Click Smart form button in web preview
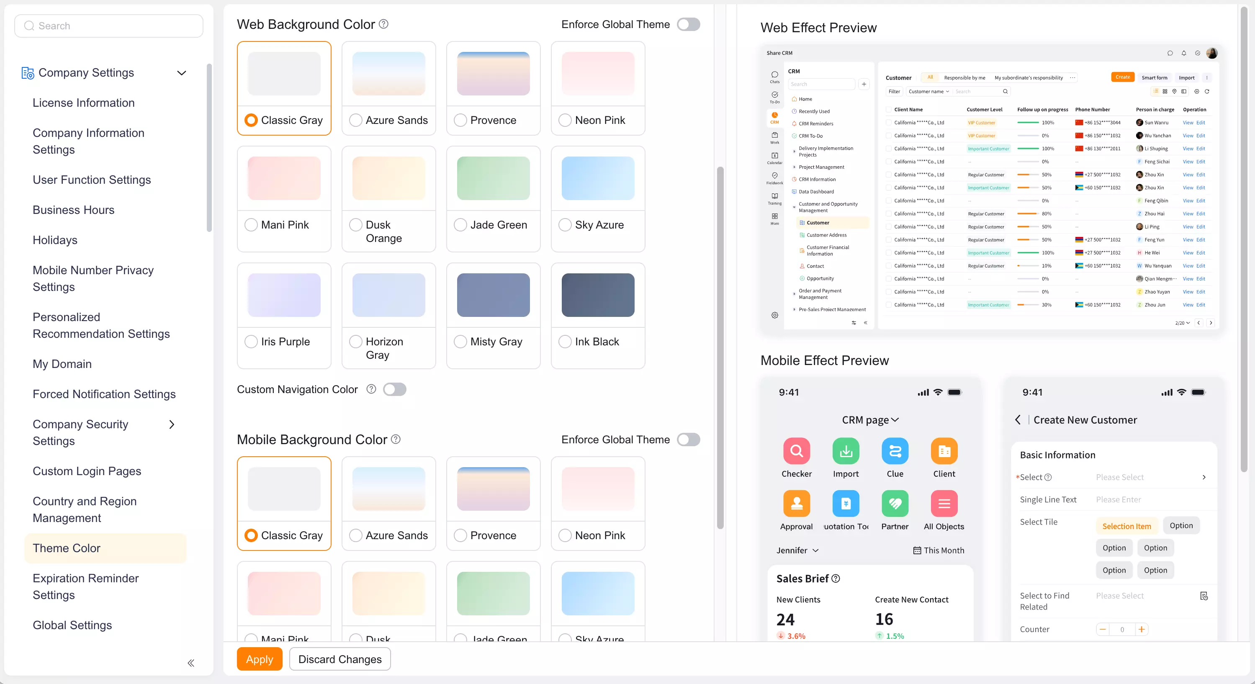The image size is (1255, 684). click(1154, 77)
